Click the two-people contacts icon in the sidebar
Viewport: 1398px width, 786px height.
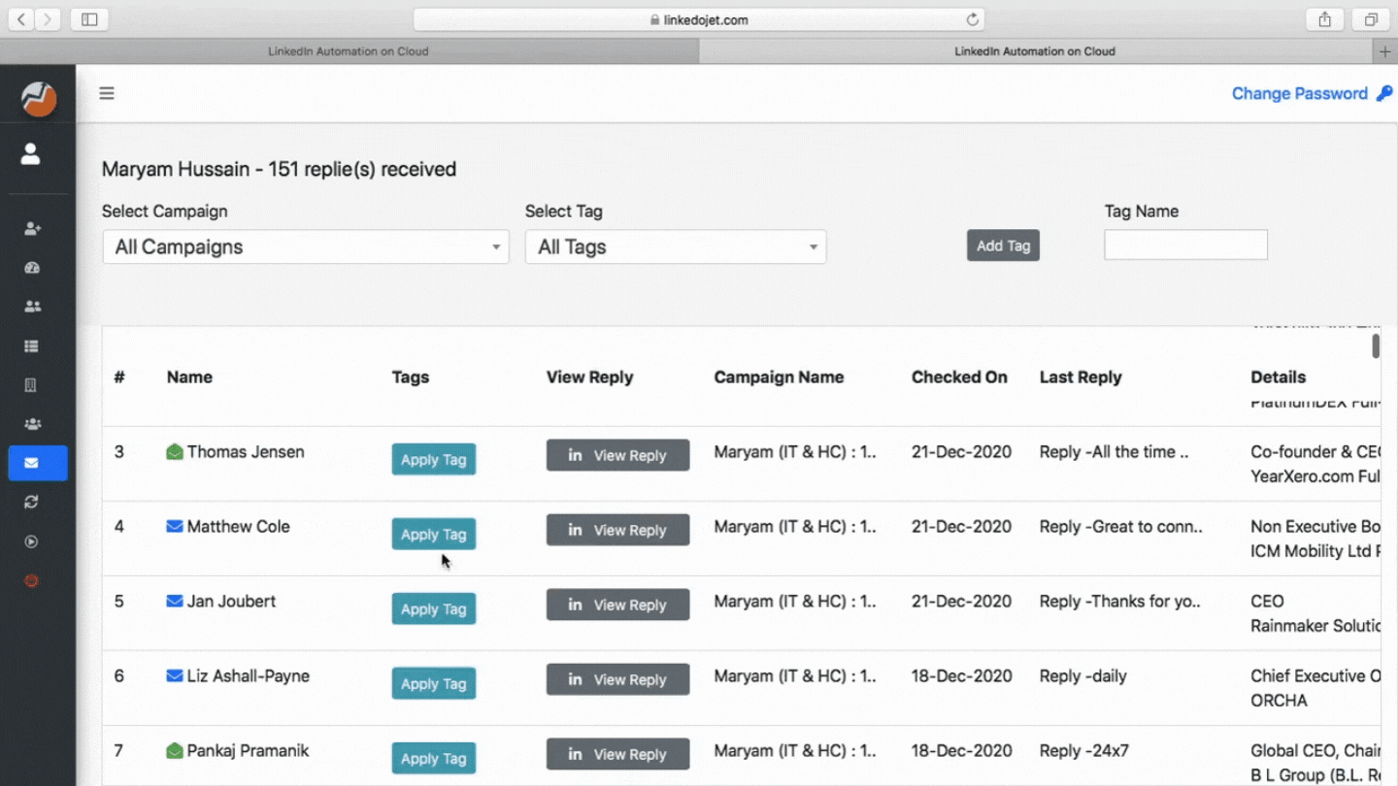(x=32, y=307)
